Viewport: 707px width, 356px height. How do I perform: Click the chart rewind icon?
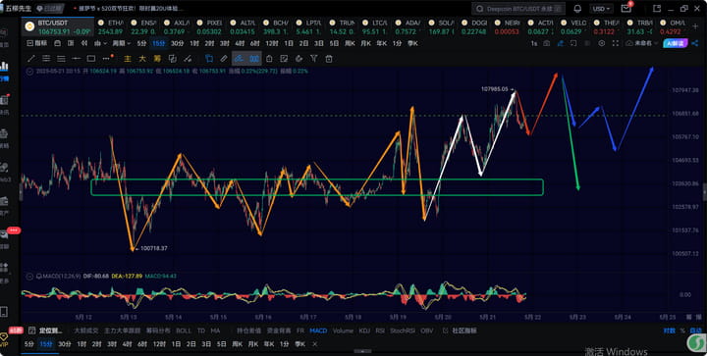click(83, 44)
